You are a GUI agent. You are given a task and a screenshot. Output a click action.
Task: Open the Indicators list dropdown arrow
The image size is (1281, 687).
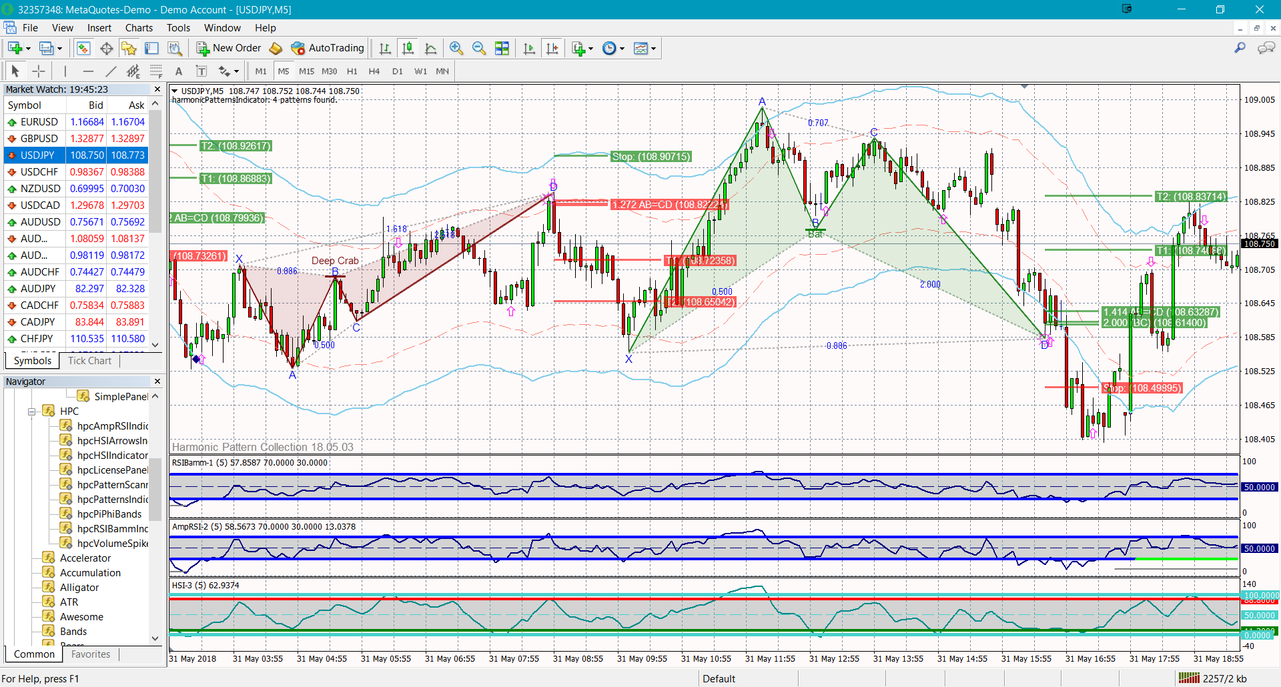(590, 49)
